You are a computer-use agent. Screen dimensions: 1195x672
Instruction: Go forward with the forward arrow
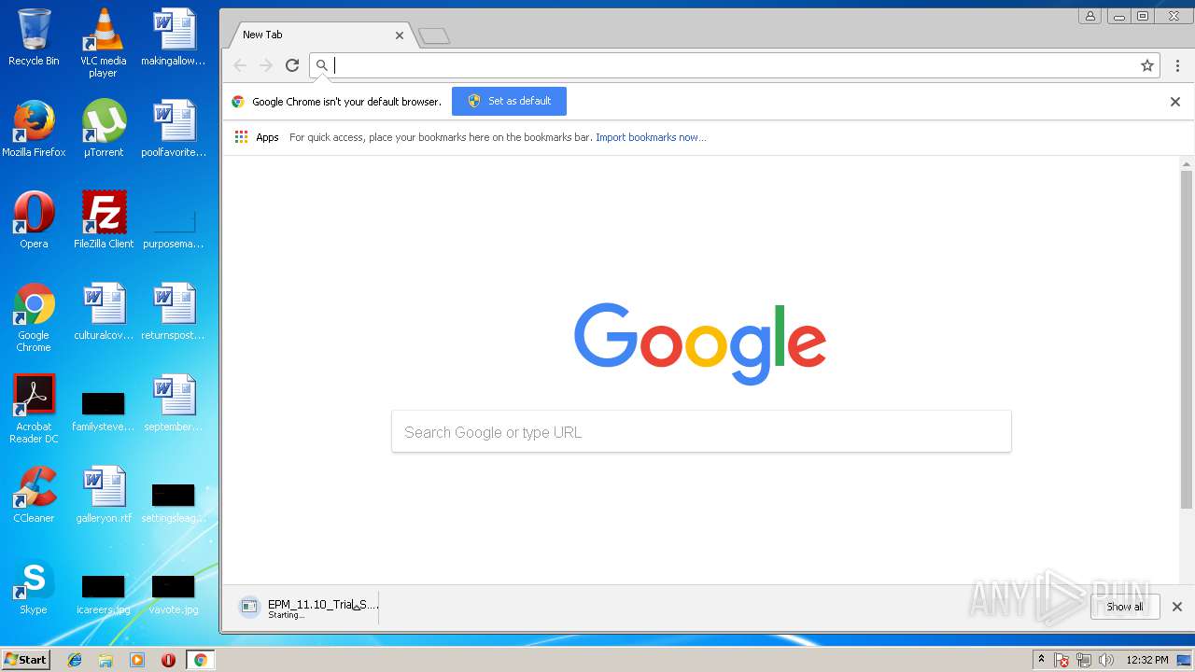[x=266, y=65]
